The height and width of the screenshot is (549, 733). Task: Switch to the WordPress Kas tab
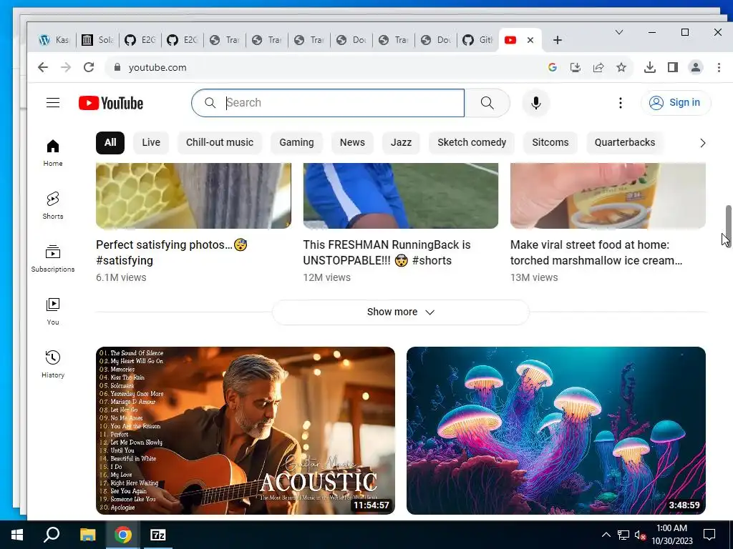point(56,40)
